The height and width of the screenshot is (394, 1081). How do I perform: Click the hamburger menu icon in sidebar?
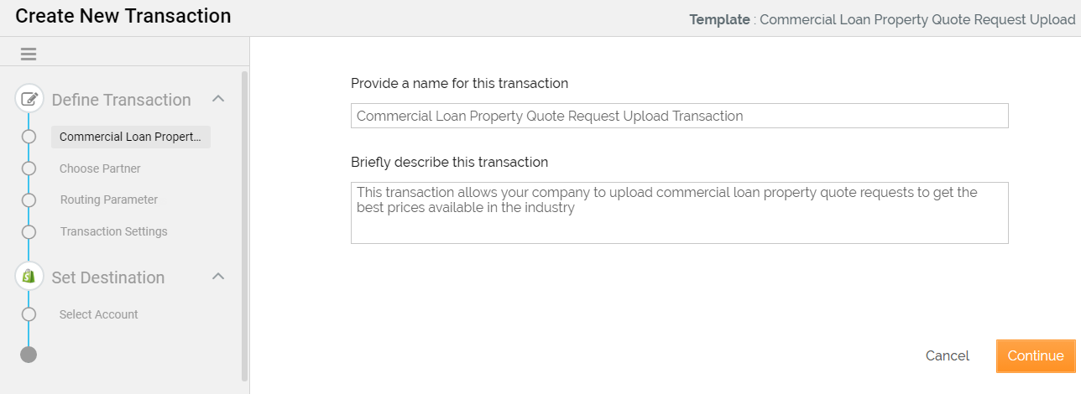coord(29,54)
